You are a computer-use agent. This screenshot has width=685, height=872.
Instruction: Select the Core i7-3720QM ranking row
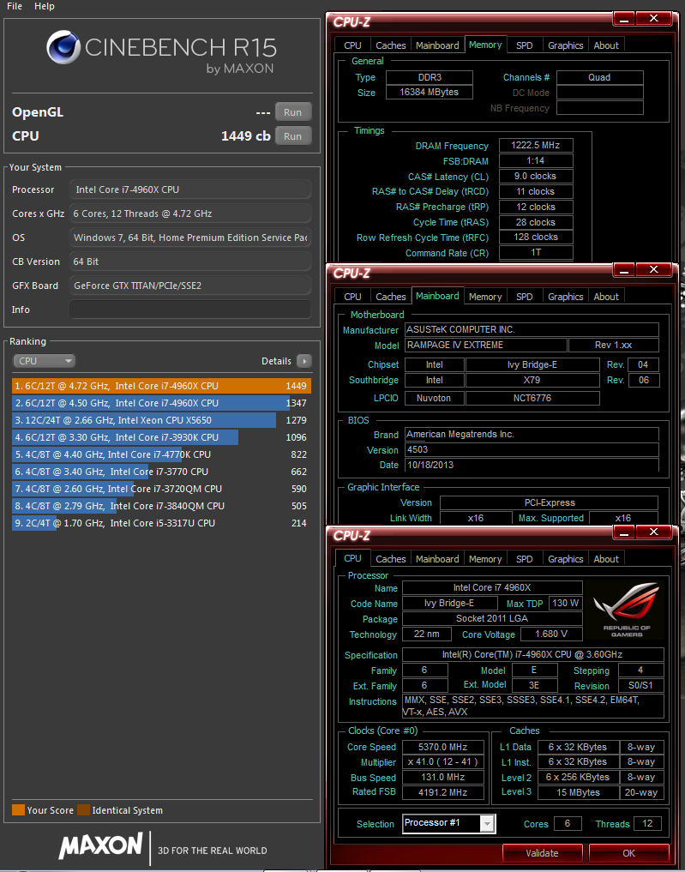pos(161,489)
